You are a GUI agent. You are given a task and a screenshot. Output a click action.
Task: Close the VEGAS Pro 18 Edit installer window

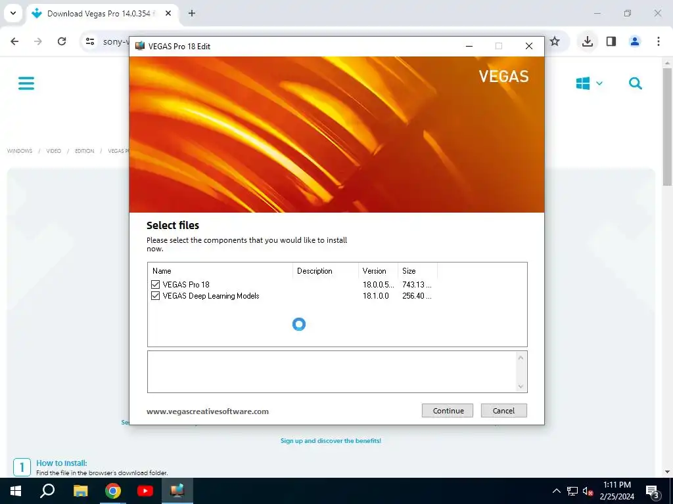pos(529,46)
